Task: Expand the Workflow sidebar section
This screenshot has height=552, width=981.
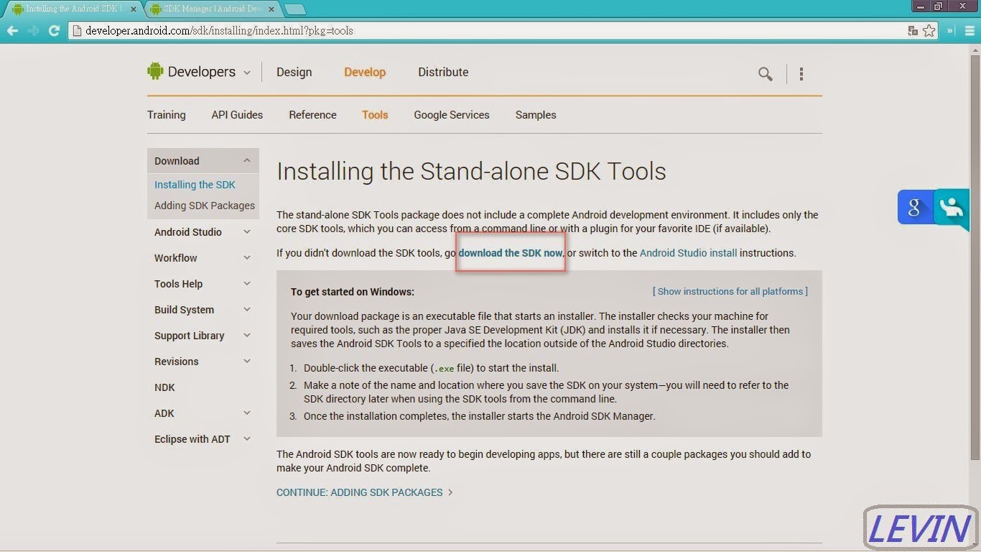Action: [x=247, y=258]
